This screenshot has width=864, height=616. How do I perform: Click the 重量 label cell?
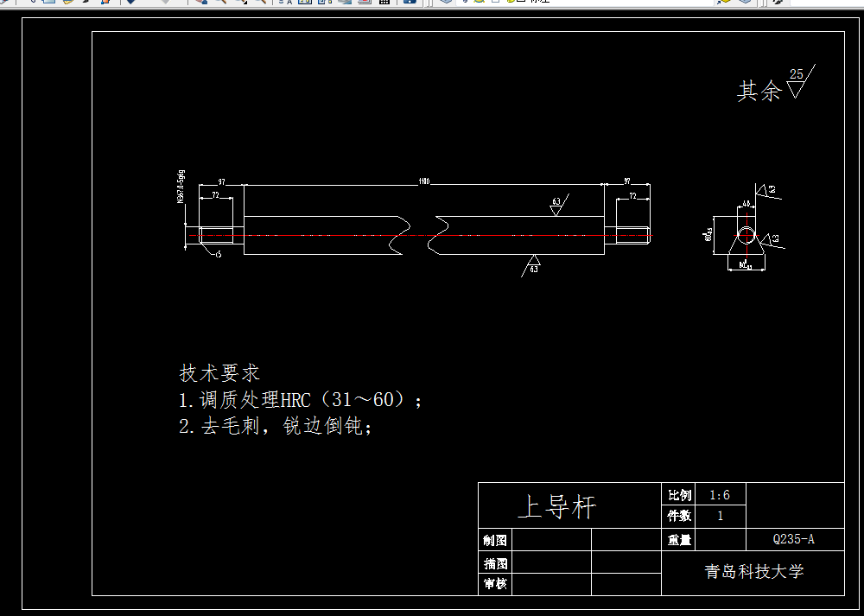click(679, 539)
